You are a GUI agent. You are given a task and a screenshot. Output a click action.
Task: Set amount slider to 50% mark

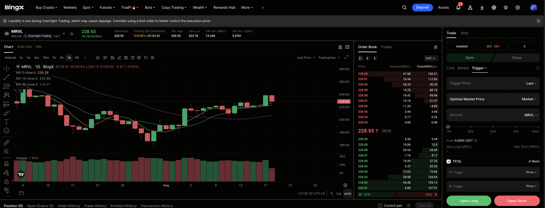coord(493,127)
